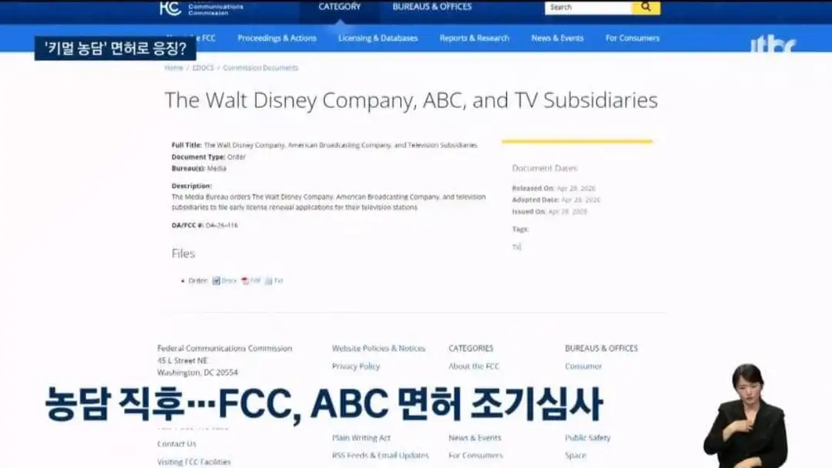Click the Search input field
This screenshot has width=832, height=468.
tap(589, 8)
